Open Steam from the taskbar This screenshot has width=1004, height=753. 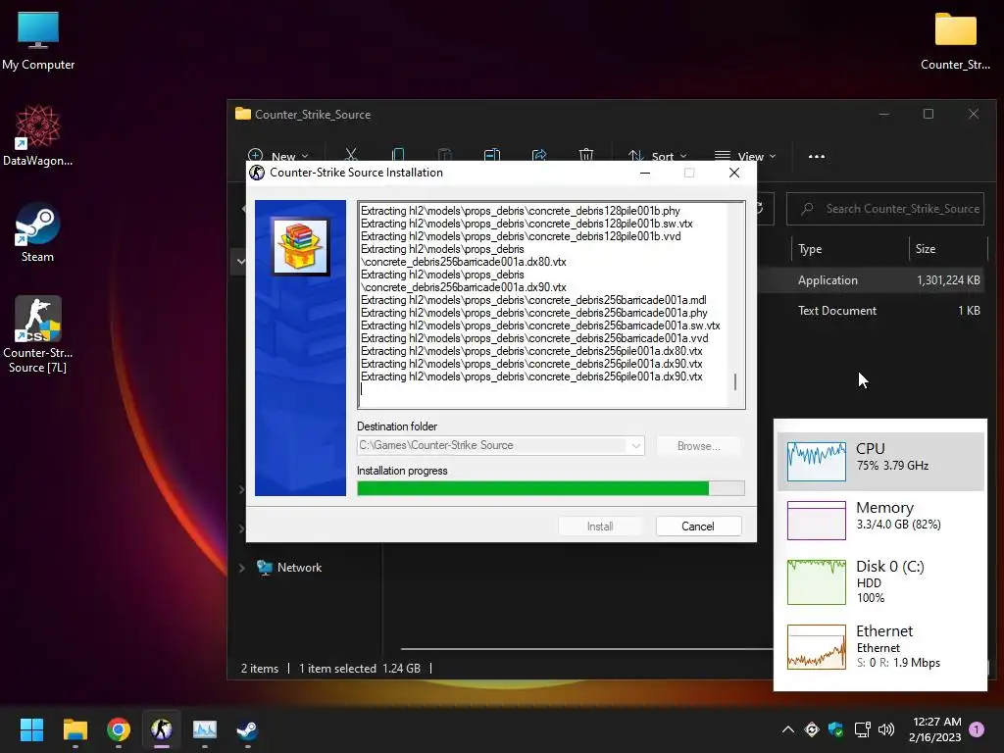[x=248, y=729]
